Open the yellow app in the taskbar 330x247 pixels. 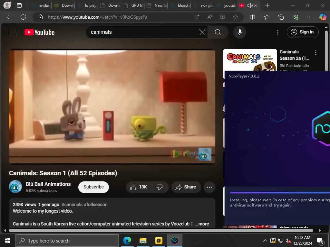159,241
